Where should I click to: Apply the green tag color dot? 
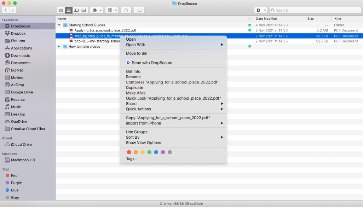point(149,153)
